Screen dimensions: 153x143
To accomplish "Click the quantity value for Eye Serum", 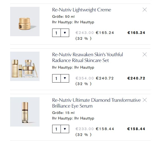I will click(x=56, y=129).
